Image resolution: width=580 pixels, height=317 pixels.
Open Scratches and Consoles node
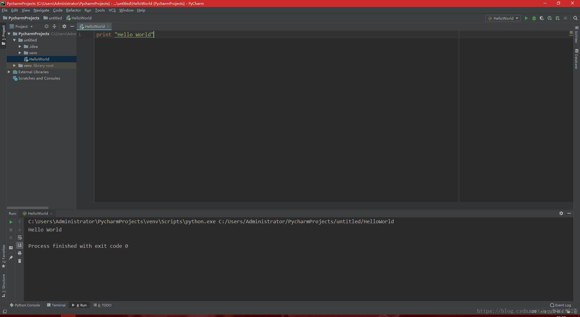pyautogui.click(x=36, y=78)
